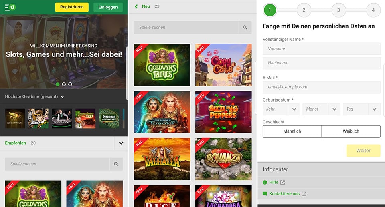Open the Hilfe link in Infocenter
The image size is (385, 207).
coord(274,182)
